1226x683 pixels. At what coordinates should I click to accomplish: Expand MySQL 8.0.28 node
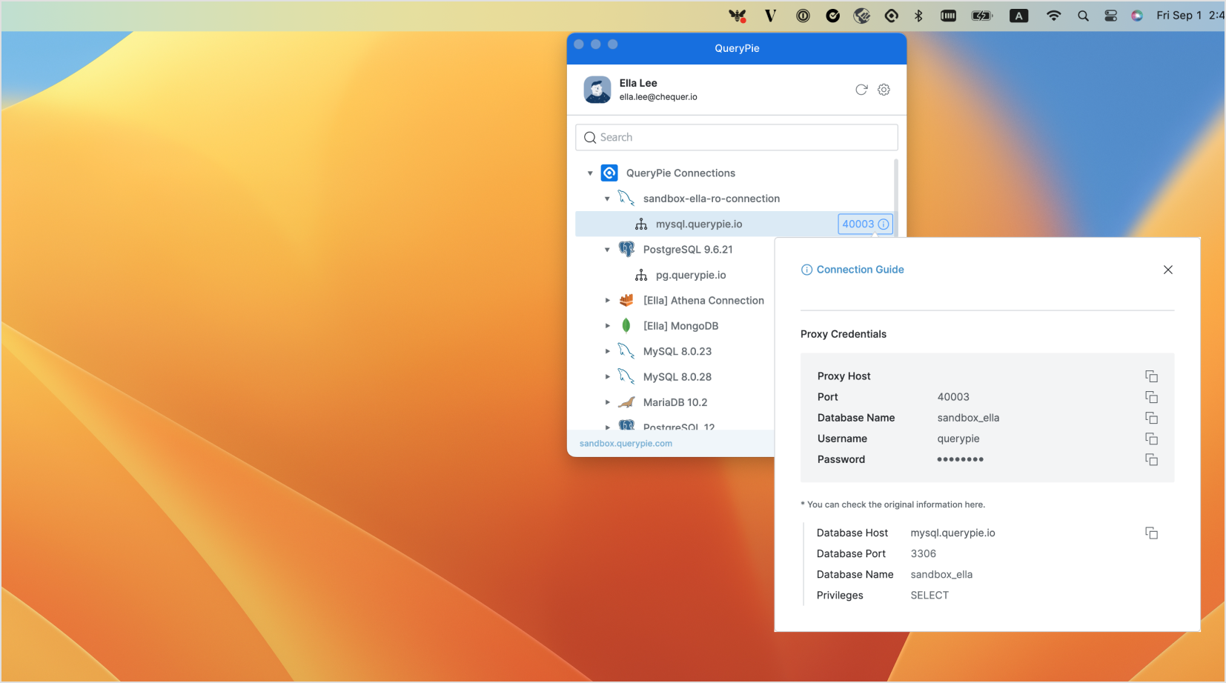tap(607, 377)
